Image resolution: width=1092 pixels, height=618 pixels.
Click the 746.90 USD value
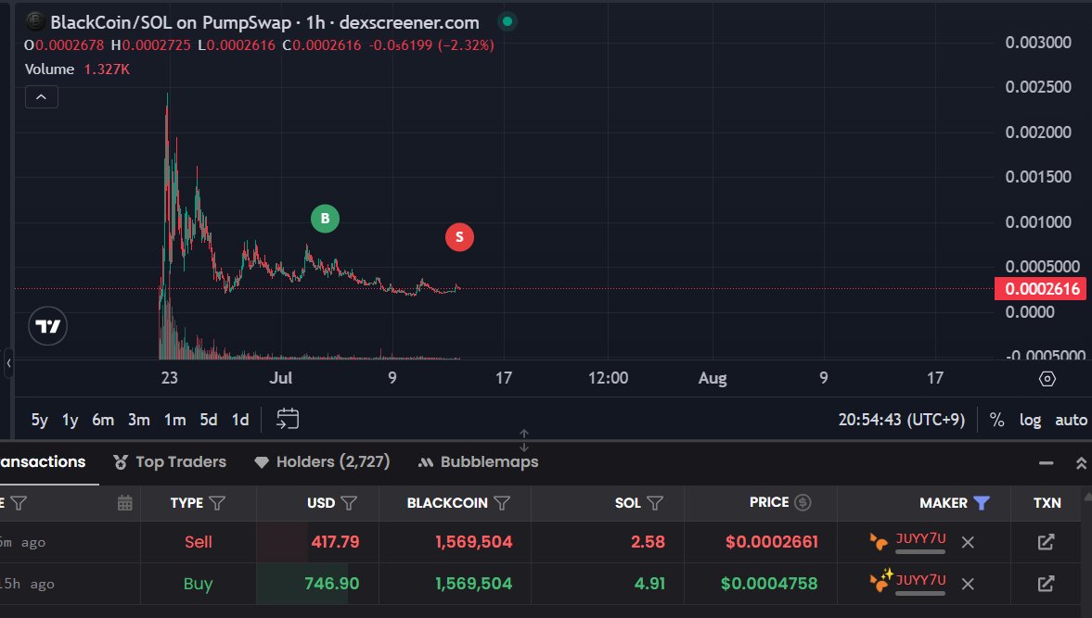point(331,584)
